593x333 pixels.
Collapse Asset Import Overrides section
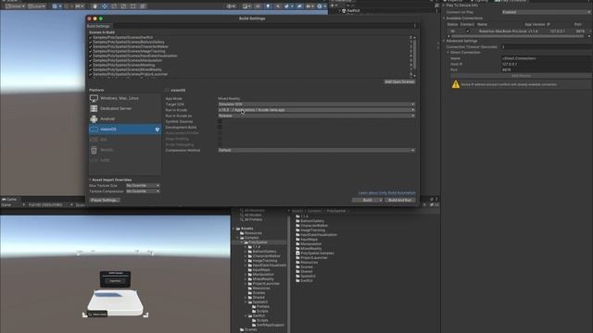click(x=90, y=179)
